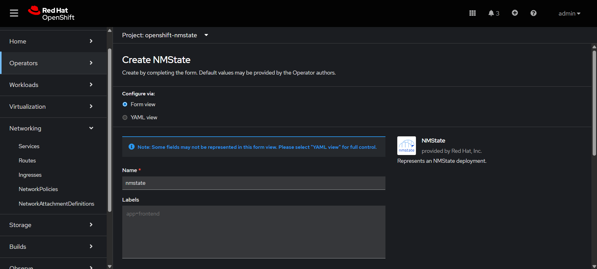Select the Form view radio button

(125, 104)
